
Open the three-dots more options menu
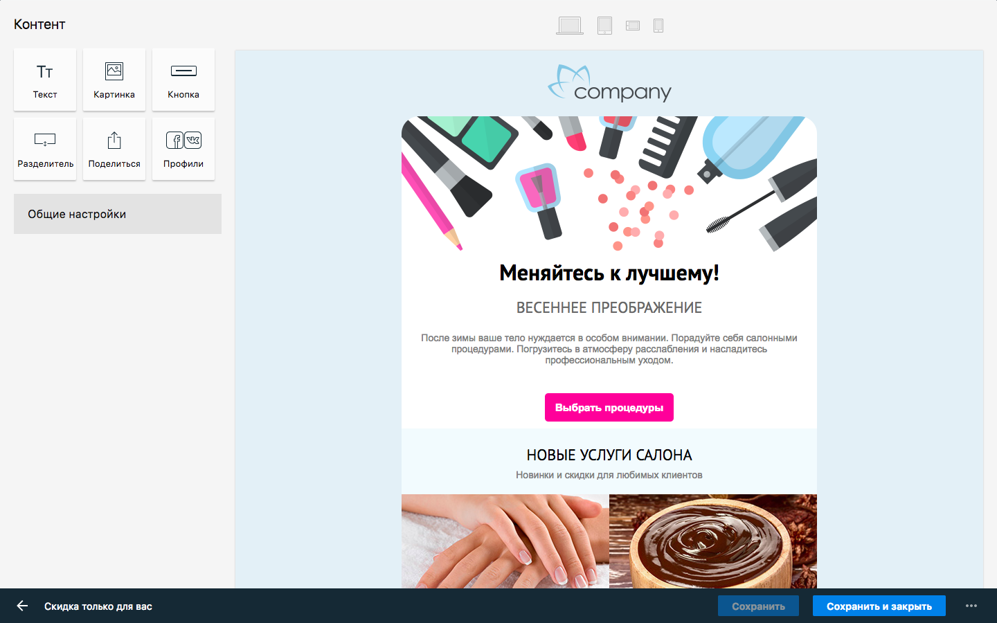pyautogui.click(x=971, y=606)
